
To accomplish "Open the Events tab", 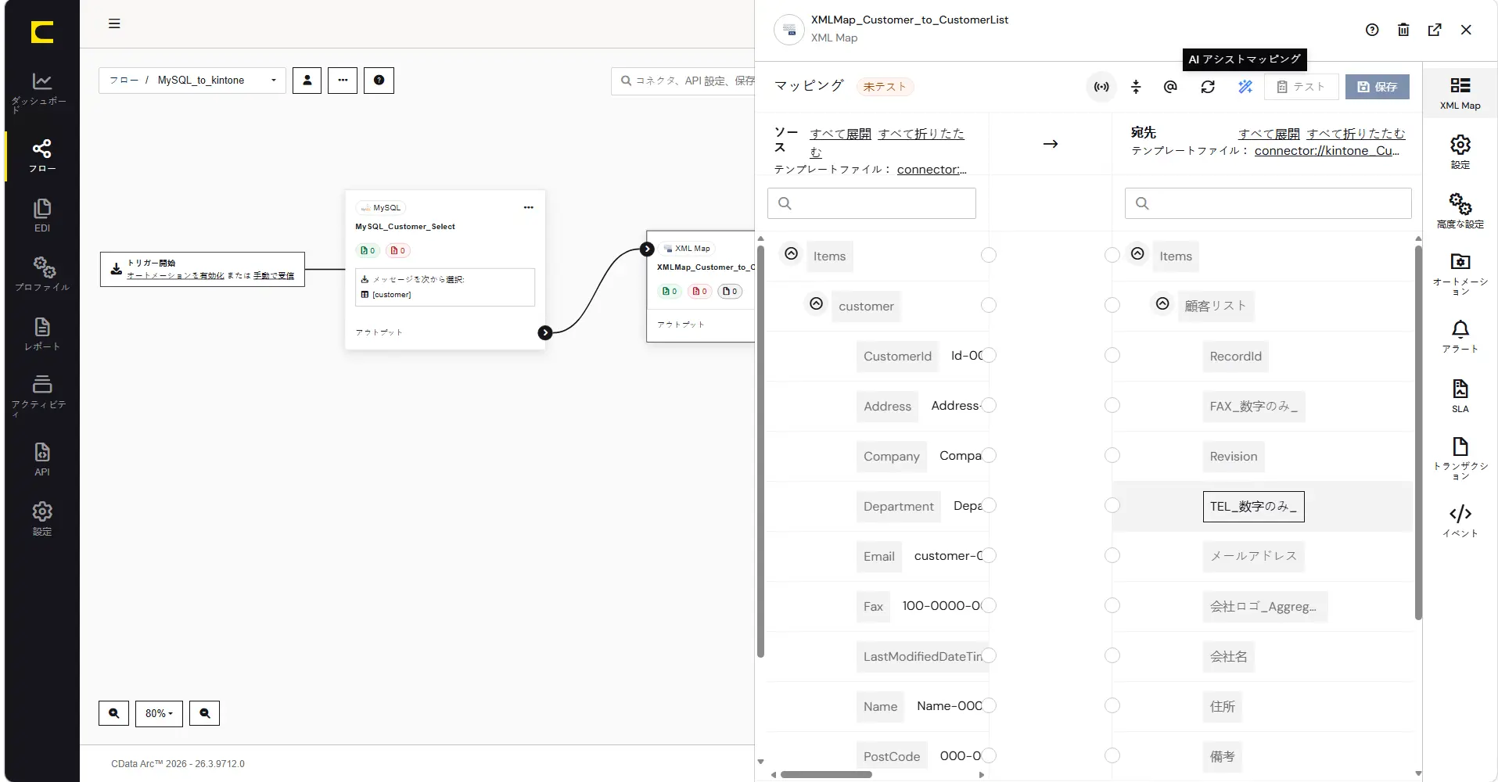I will click(x=1460, y=521).
